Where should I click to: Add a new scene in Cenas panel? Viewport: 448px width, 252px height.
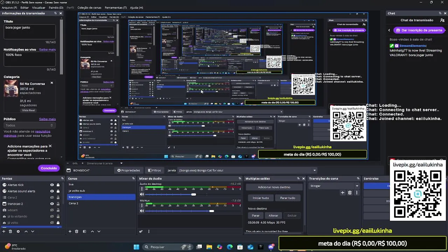point(70,231)
